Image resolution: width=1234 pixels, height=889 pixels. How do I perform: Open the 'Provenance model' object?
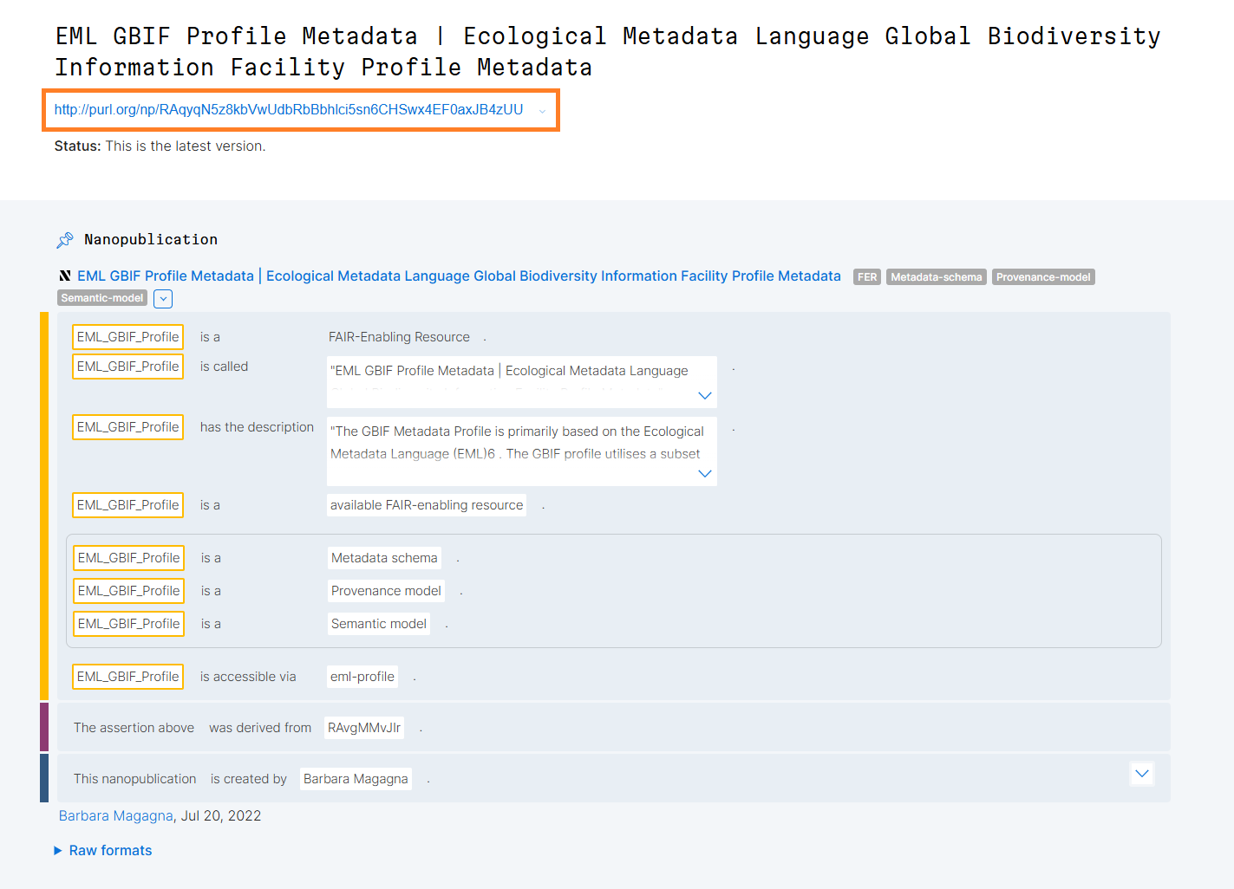pyautogui.click(x=386, y=591)
